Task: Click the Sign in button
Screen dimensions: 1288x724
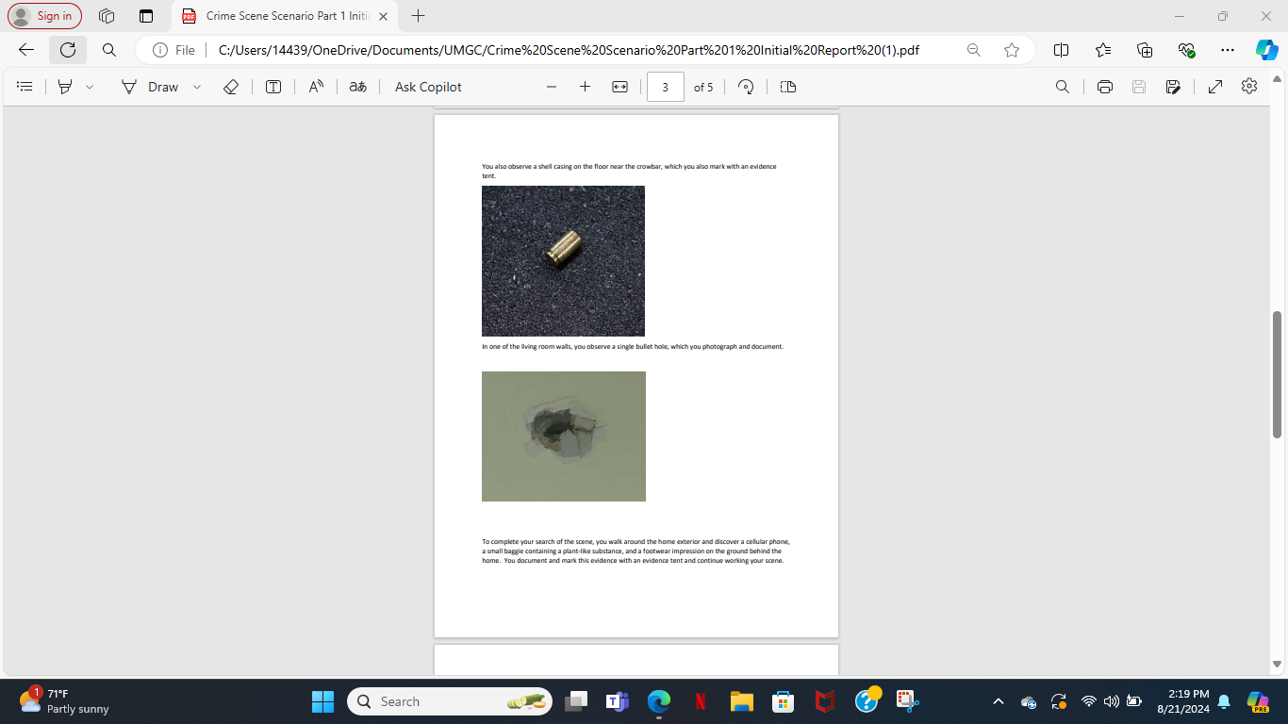Action: click(43, 16)
